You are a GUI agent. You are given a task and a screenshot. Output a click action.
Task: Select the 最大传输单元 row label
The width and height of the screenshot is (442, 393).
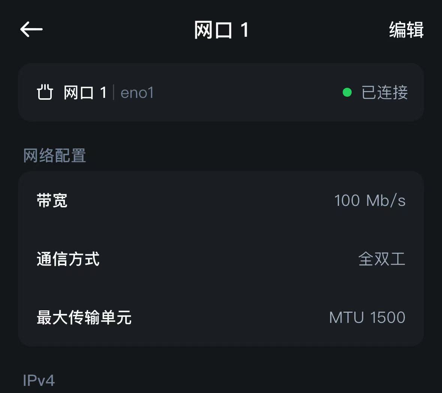point(84,318)
